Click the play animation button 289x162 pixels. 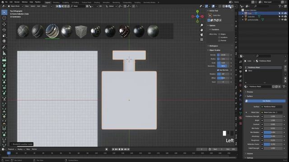[122, 149]
